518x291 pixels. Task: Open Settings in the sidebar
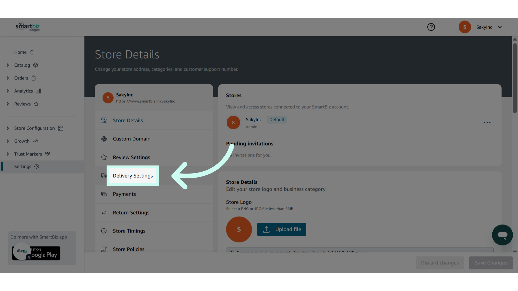pos(42,167)
